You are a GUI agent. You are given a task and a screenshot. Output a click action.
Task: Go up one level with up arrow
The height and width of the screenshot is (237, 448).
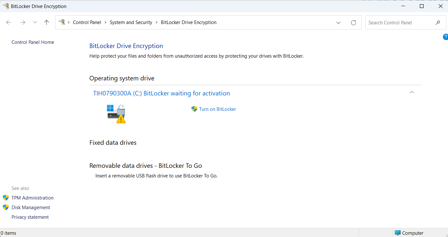click(x=47, y=22)
